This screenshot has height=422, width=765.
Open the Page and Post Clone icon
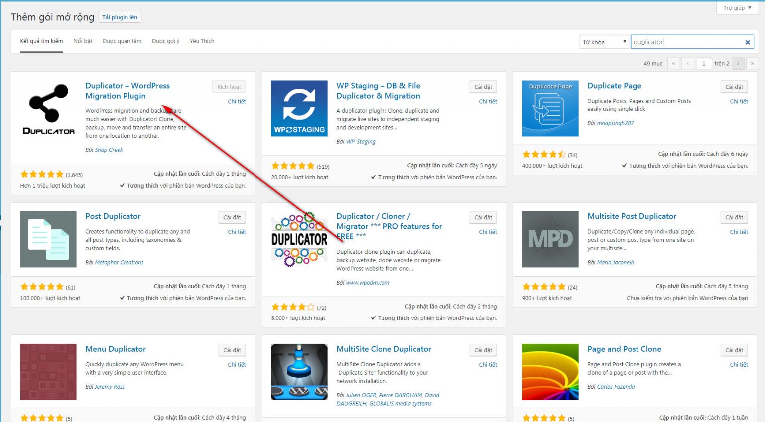pos(550,372)
